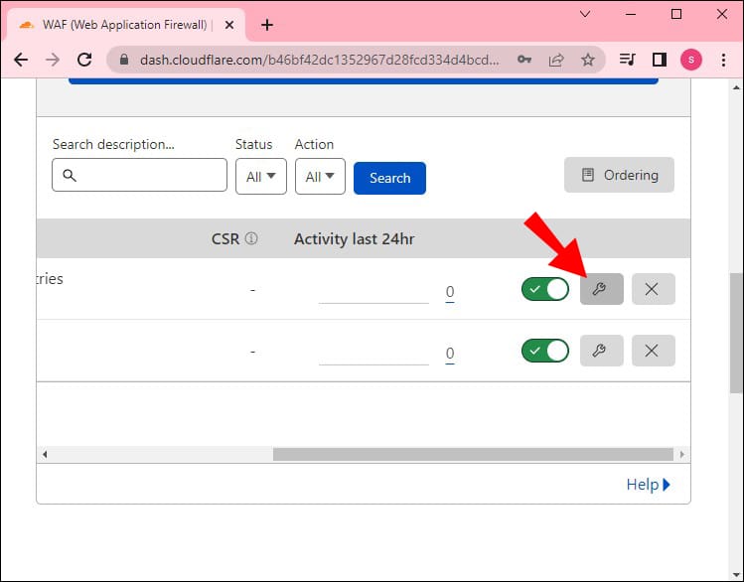Click the blue Search button
744x582 pixels.
389,178
